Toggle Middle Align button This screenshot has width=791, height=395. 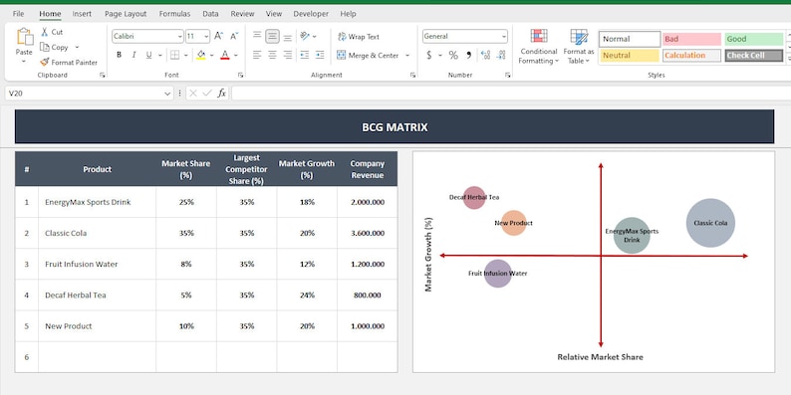(272, 36)
